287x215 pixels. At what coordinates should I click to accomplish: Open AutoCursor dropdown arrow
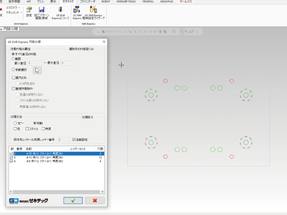pyautogui.click(x=121, y=32)
